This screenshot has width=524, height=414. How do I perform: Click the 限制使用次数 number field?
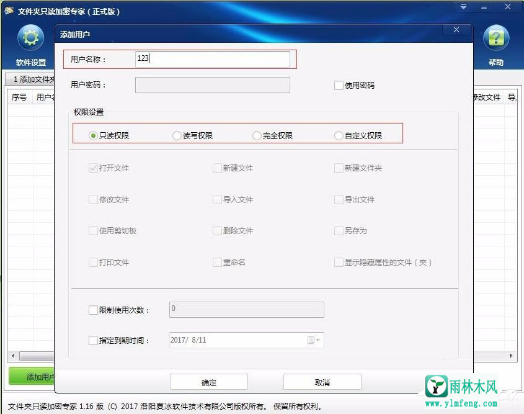pos(247,310)
